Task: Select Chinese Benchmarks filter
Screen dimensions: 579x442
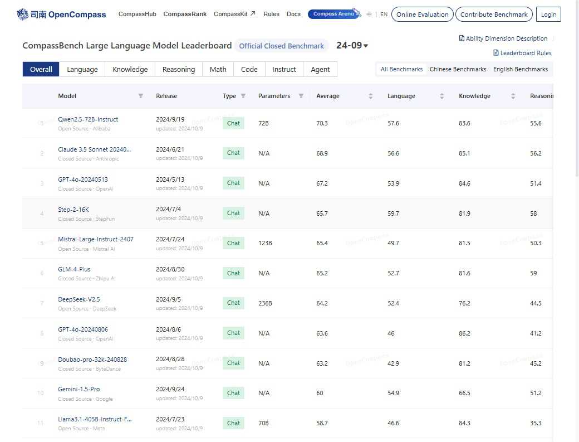Action: coord(458,69)
